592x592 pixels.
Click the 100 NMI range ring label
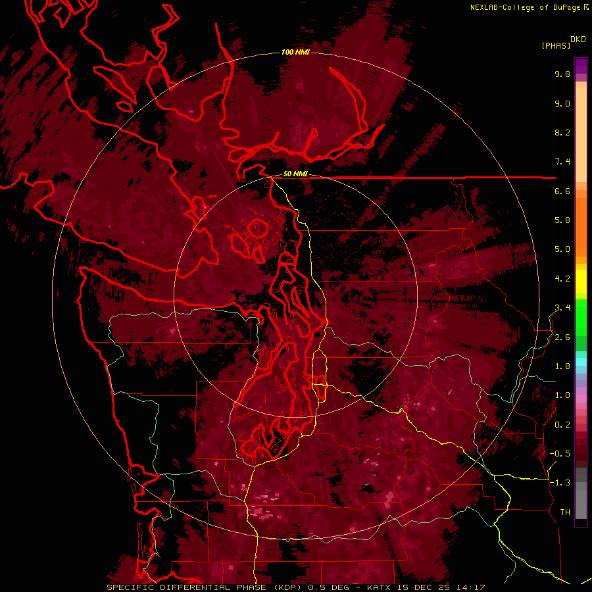pos(295,52)
